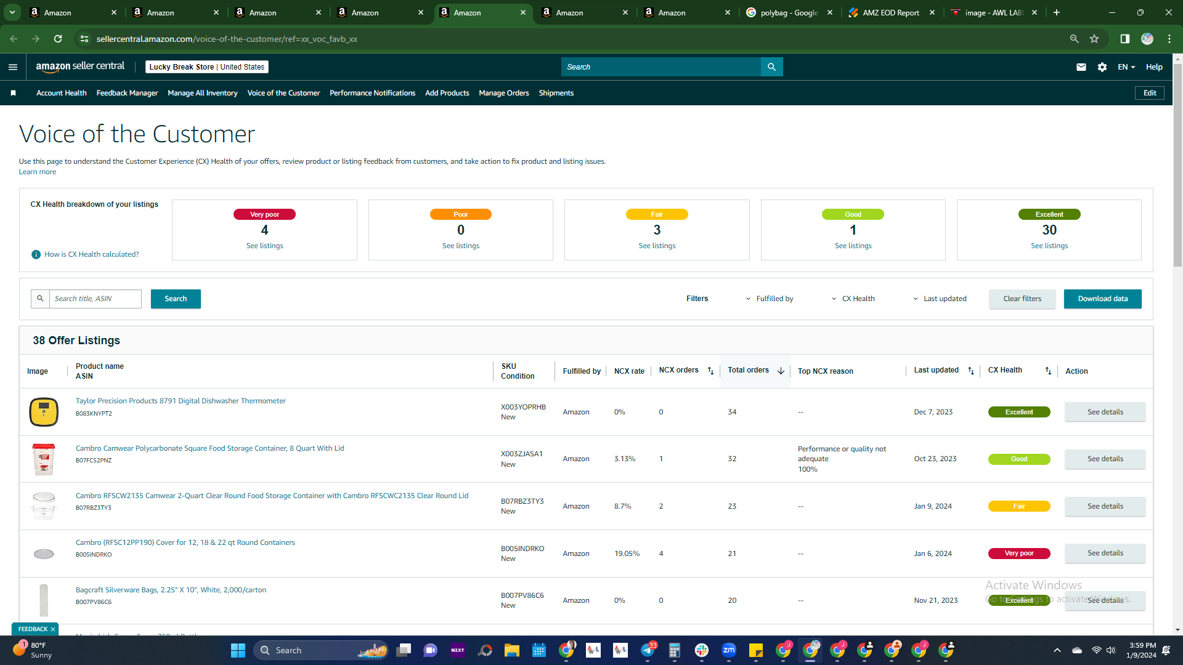Click See listings under Excellent

click(x=1049, y=246)
